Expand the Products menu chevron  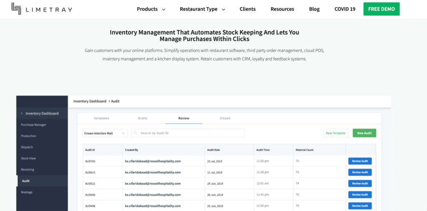coord(163,10)
